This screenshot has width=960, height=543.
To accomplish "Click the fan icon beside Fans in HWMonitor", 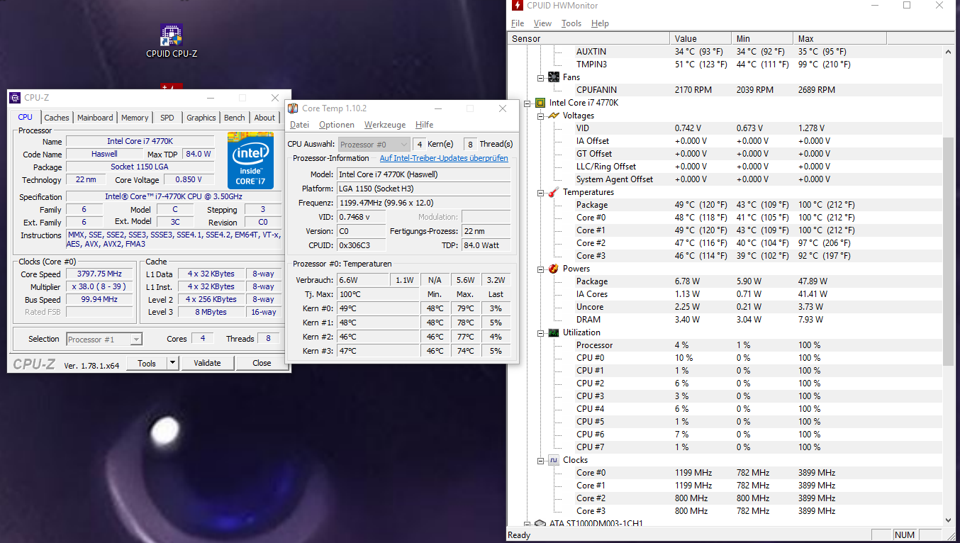I will click(x=554, y=77).
